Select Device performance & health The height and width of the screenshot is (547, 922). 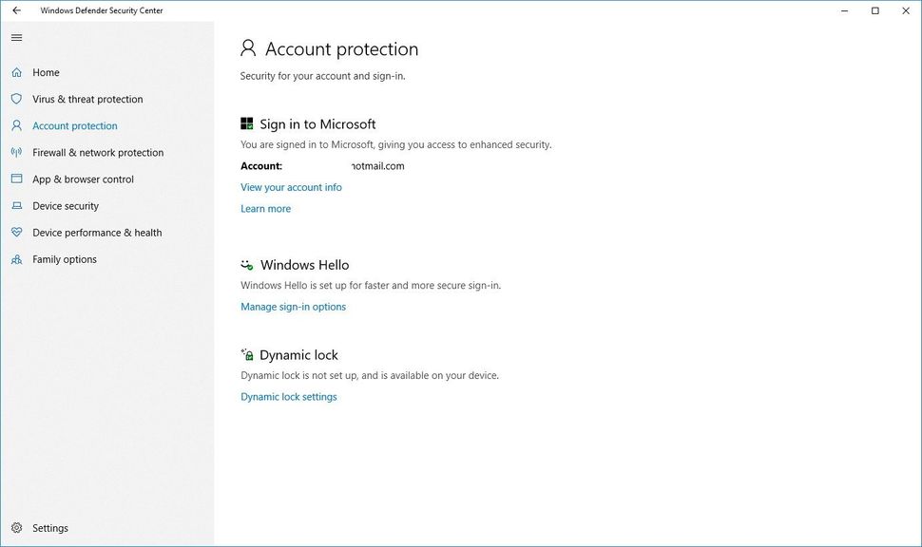tap(97, 232)
